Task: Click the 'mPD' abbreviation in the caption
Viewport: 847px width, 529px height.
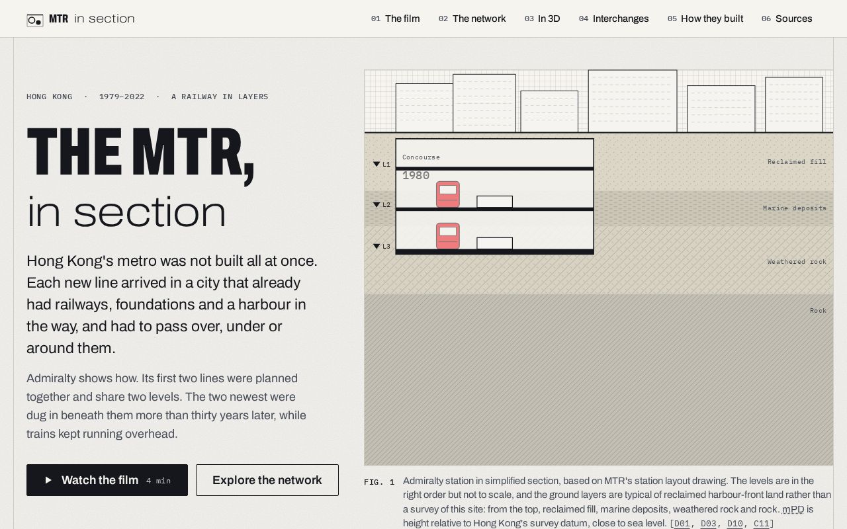Action: click(793, 509)
